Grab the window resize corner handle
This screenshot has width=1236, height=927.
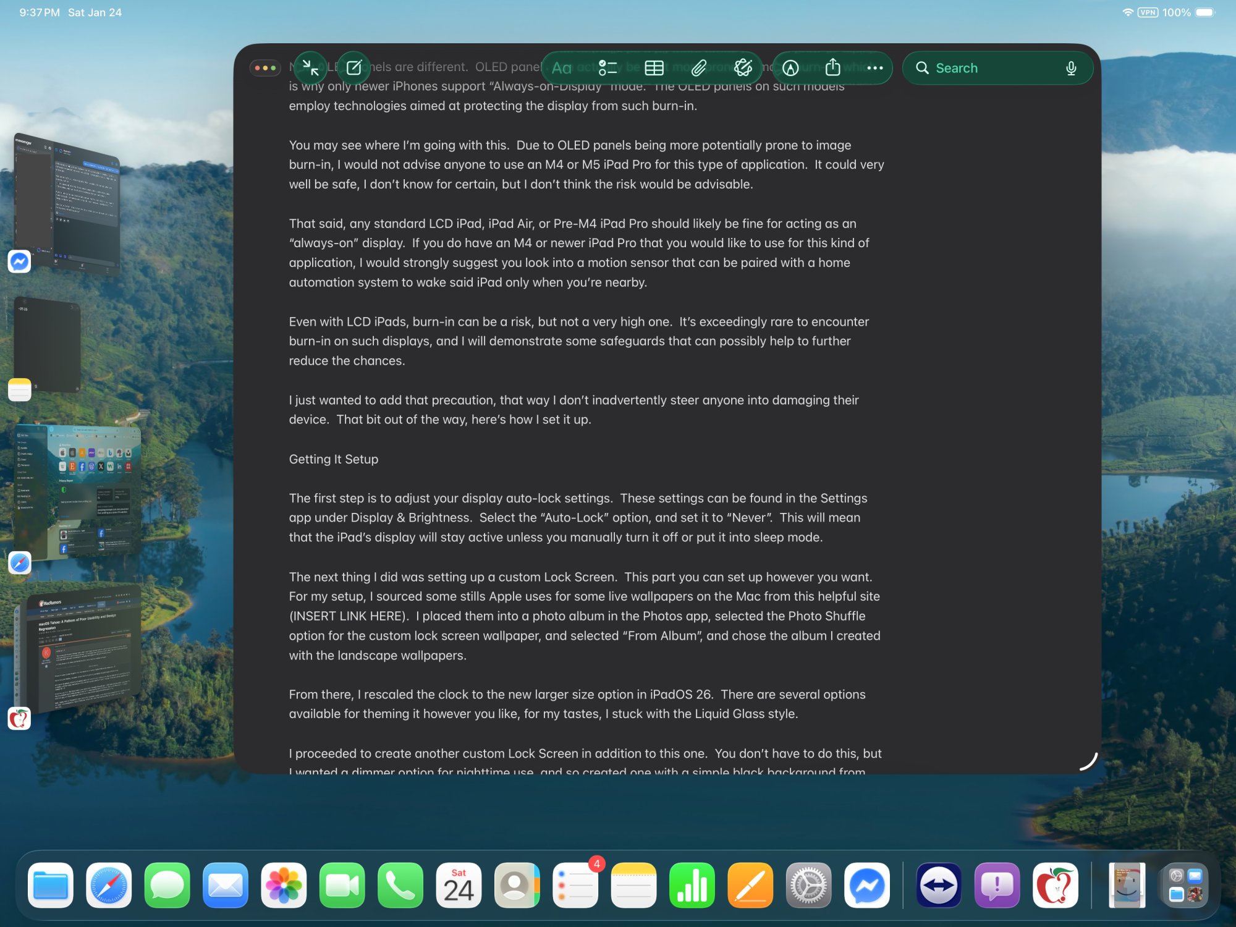pos(1089,761)
